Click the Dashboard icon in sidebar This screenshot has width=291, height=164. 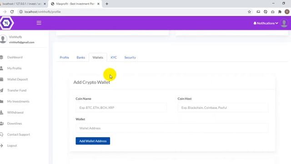click(x=2, y=57)
